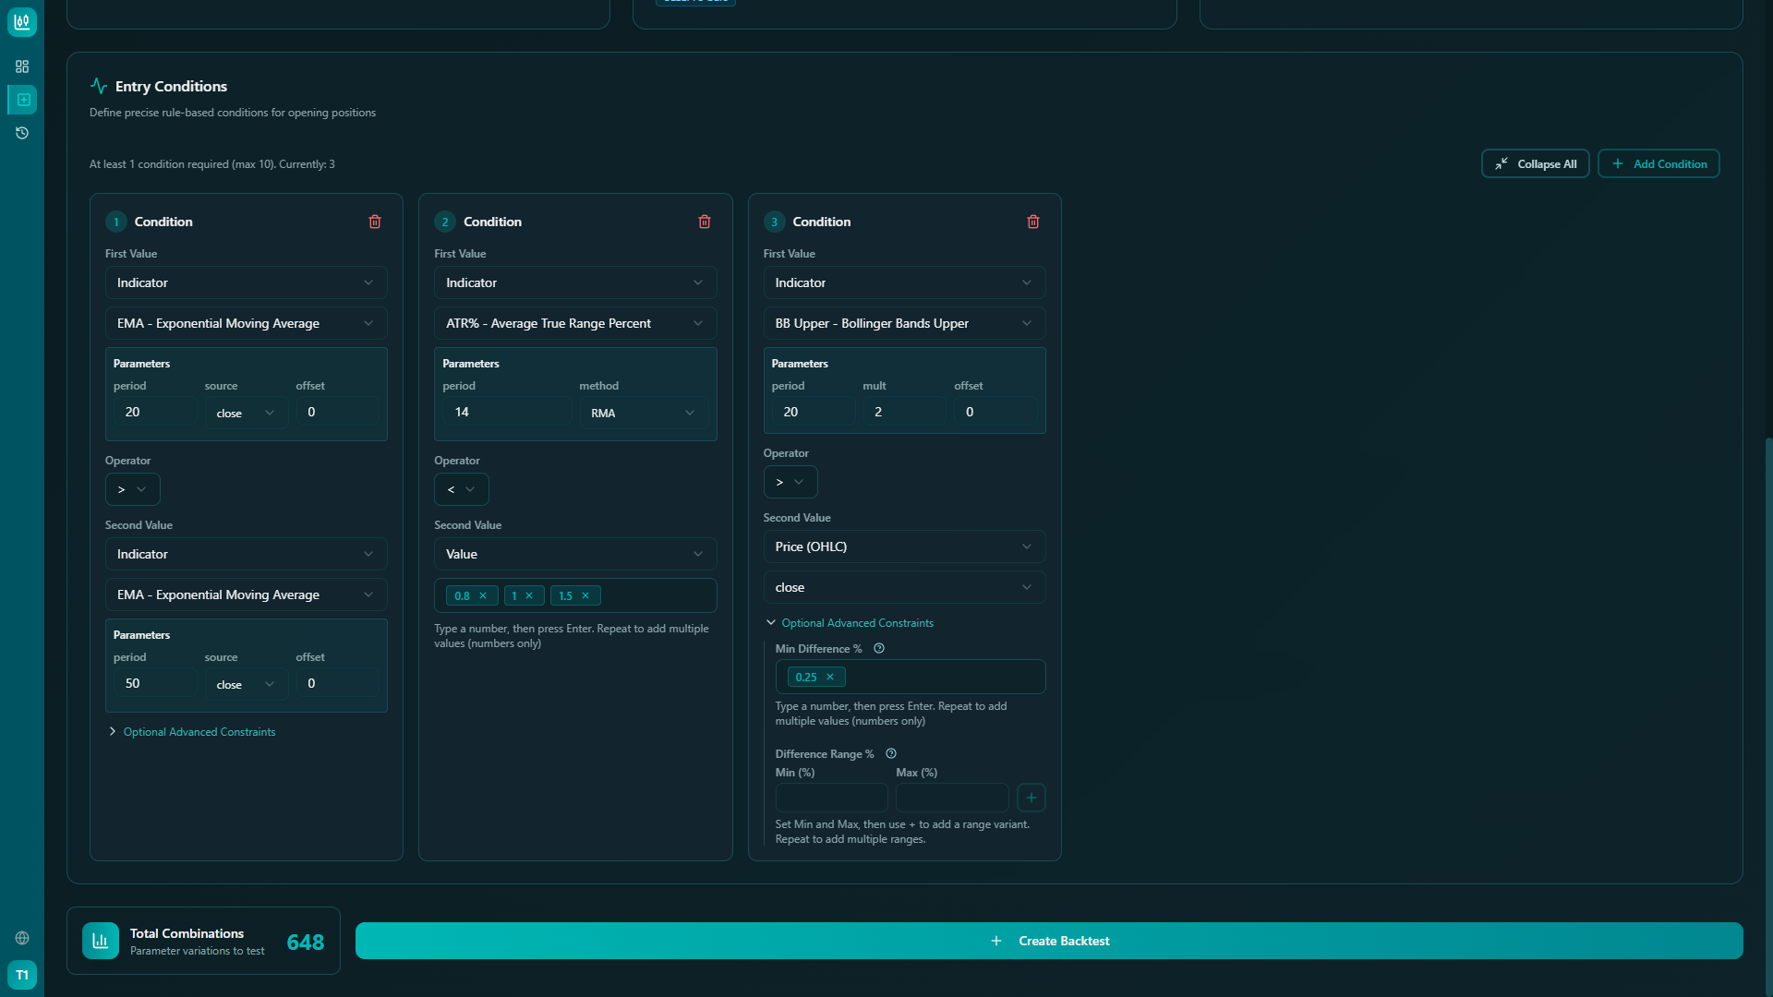Open Condition 3 First Value type dropdown
Screen dimensions: 1773x997
pos(904,282)
